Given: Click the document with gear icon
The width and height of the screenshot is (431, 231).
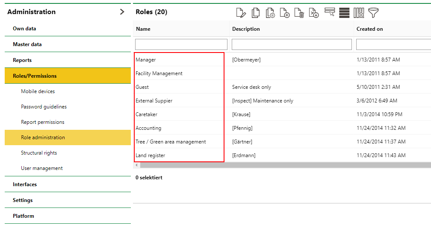Looking at the screenshot, I should click(x=270, y=13).
